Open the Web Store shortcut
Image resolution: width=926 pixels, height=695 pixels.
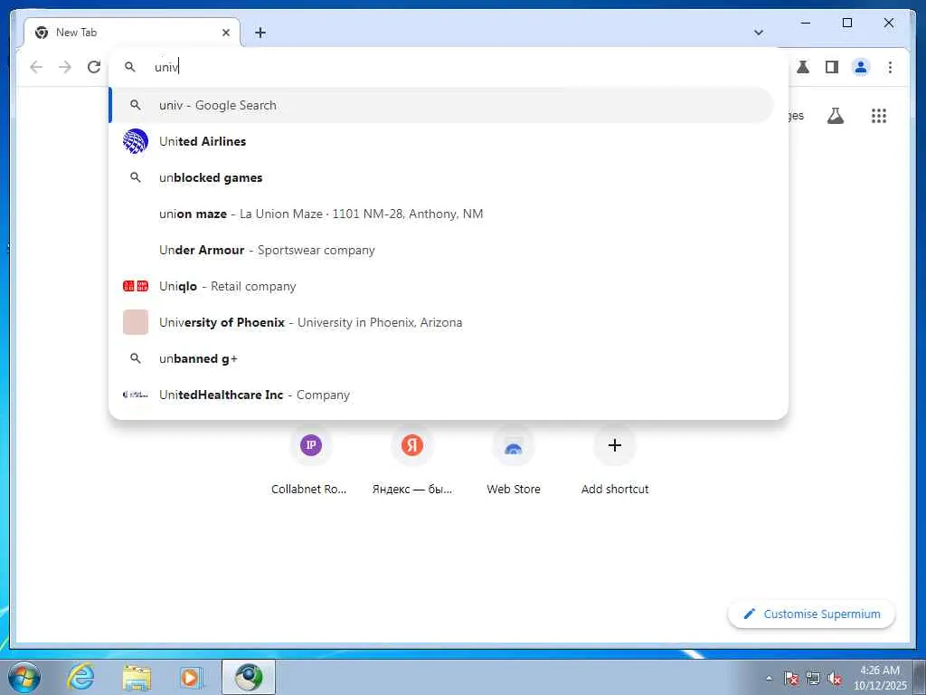514,458
